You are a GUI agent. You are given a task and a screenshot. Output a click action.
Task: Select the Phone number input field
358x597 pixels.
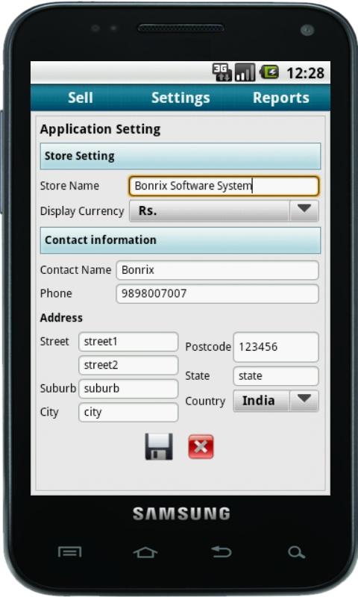tap(217, 293)
